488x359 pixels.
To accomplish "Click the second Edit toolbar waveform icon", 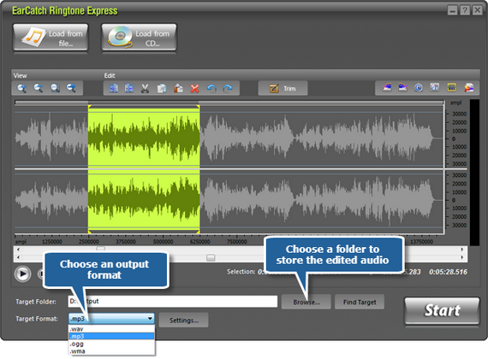I will 129,89.
